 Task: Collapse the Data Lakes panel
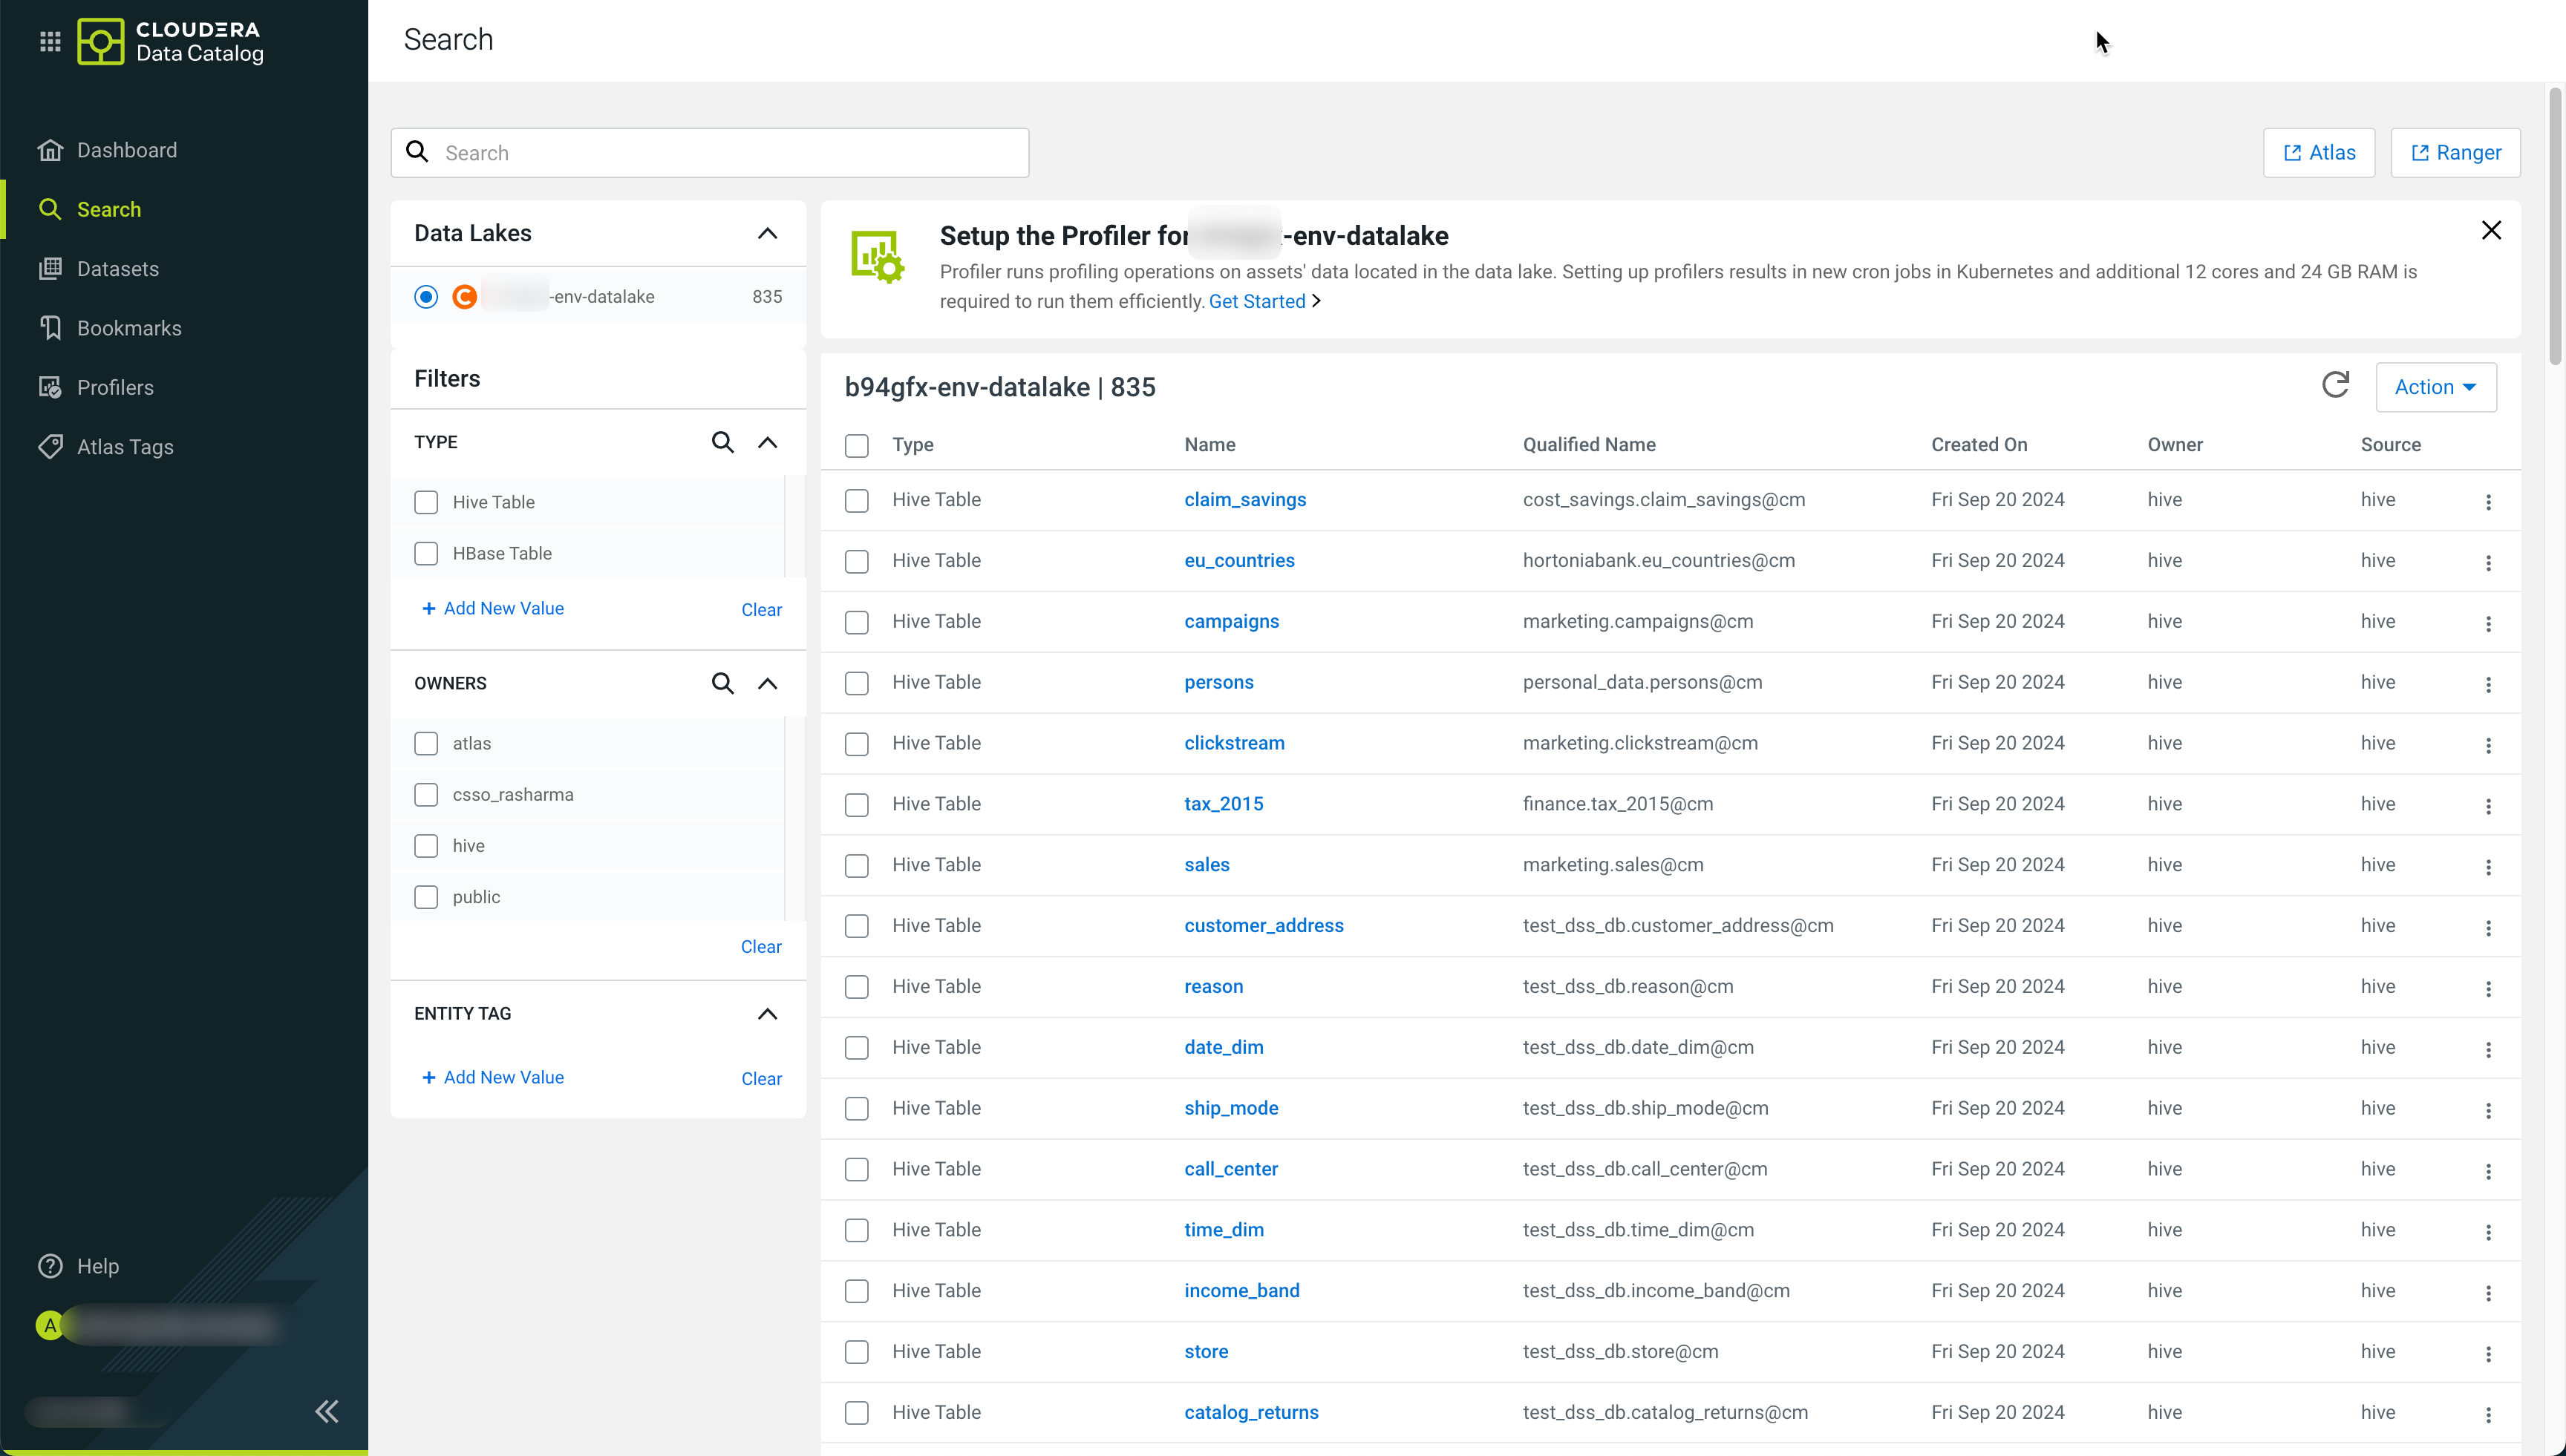pos(767,233)
